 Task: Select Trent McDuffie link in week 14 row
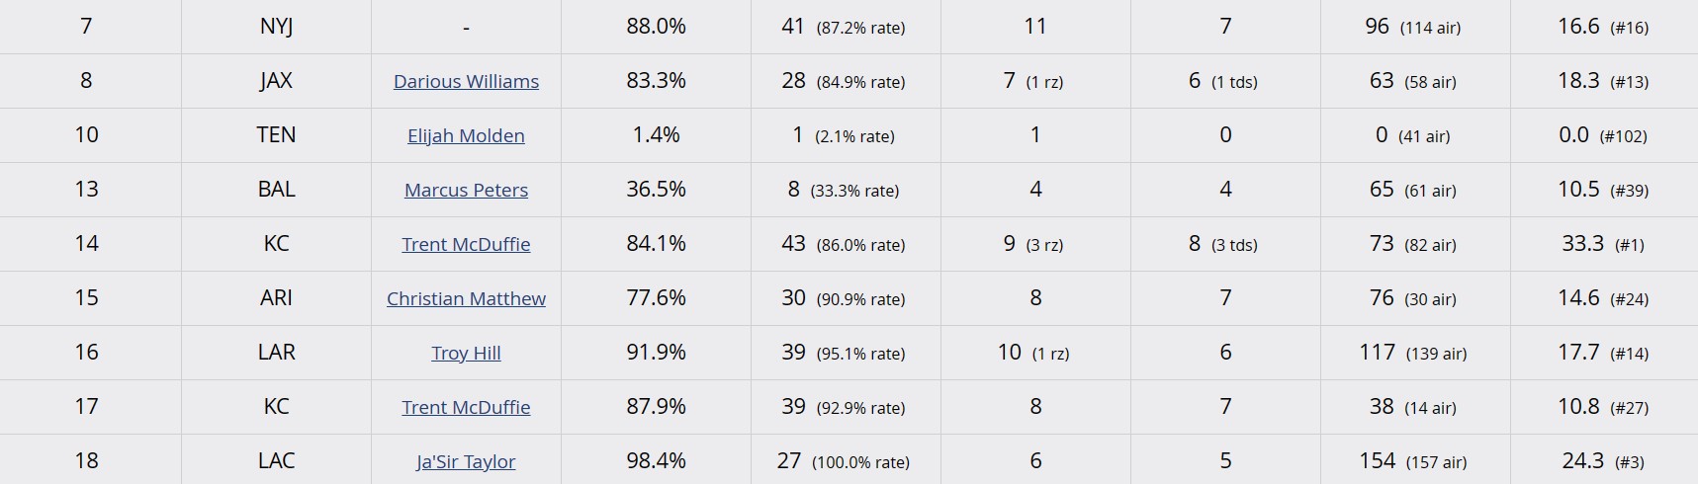tap(466, 245)
